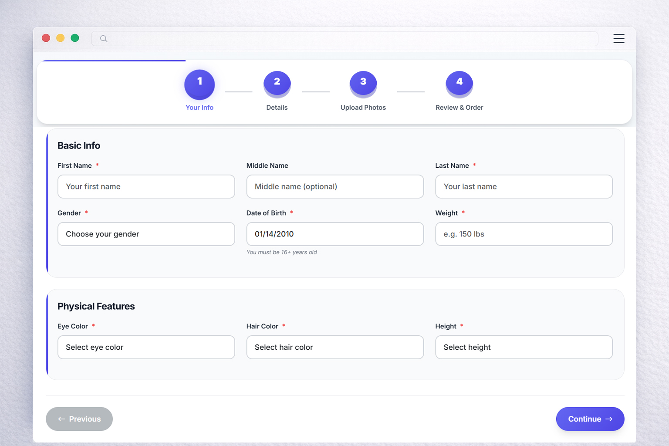Click the Previous button
Viewport: 669px width, 446px height.
pyautogui.click(x=79, y=419)
